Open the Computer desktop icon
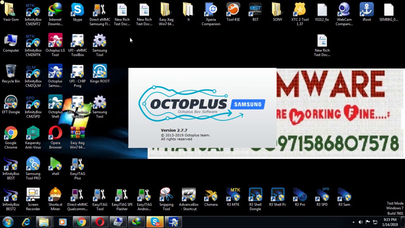The width and height of the screenshot is (405, 228). pyautogui.click(x=11, y=43)
